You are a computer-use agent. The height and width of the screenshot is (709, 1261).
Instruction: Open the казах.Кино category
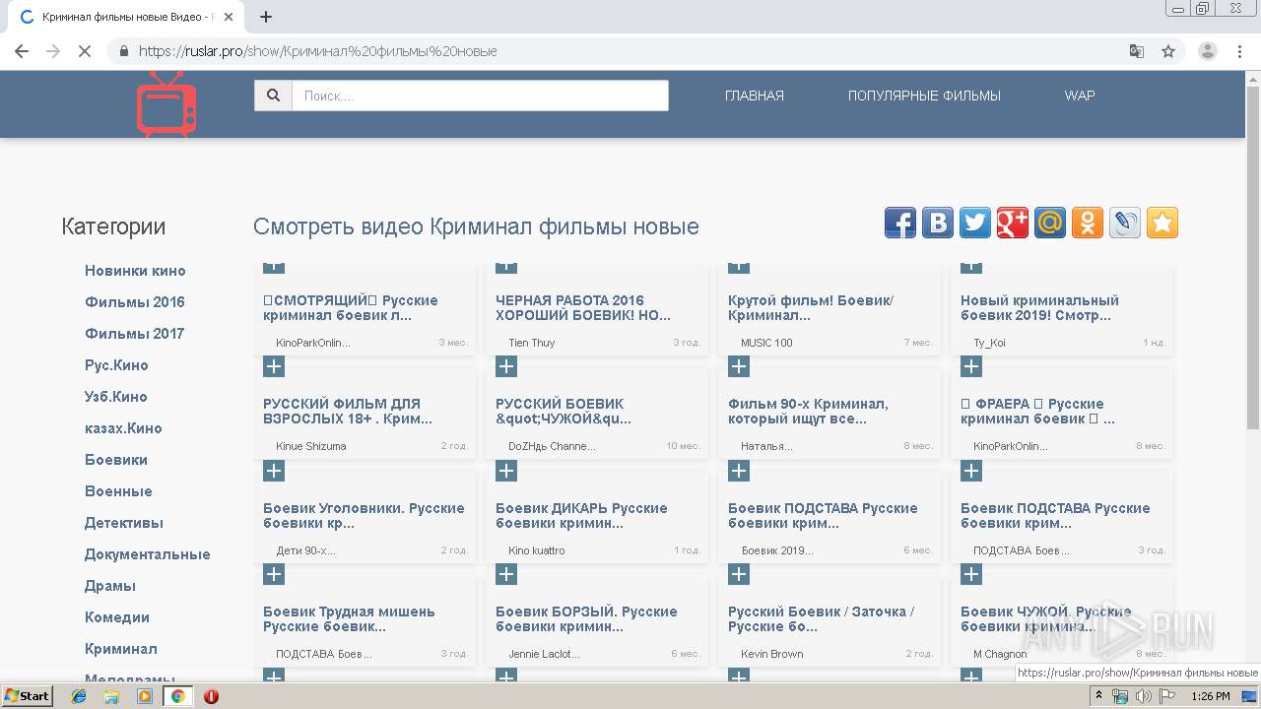click(x=123, y=428)
